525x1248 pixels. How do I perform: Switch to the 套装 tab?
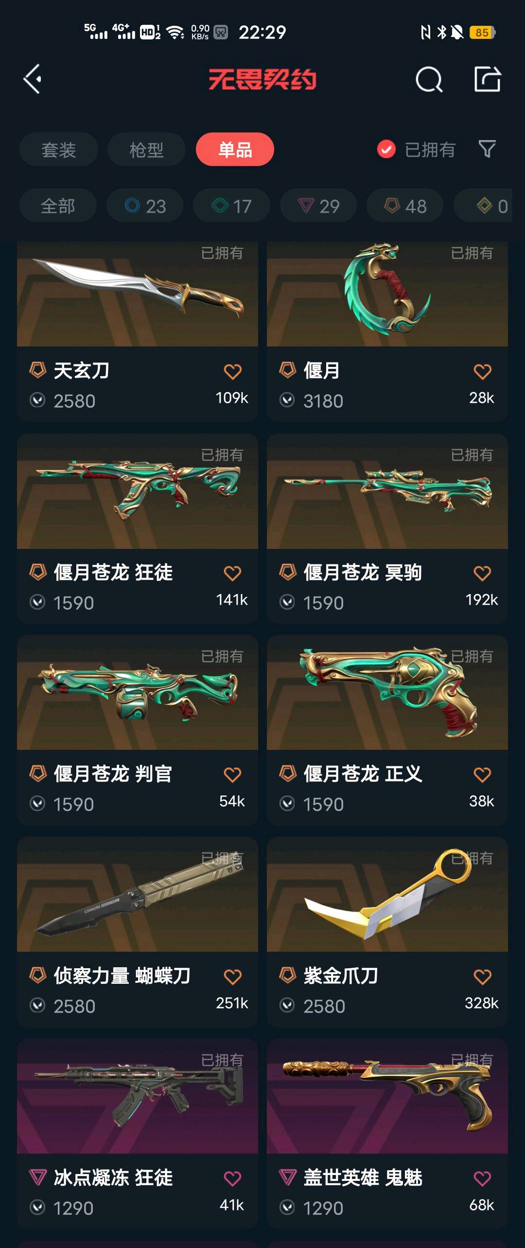59,149
